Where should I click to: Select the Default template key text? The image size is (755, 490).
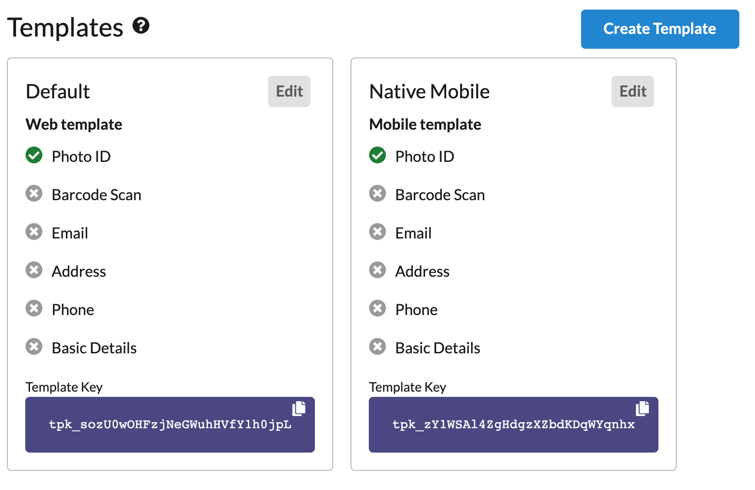[x=170, y=424]
